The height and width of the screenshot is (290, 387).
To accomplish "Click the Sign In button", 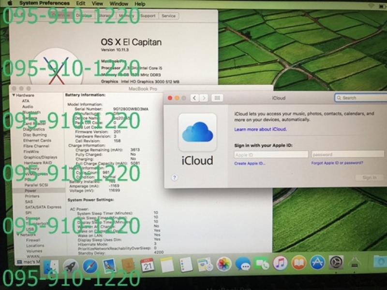I will (370, 178).
